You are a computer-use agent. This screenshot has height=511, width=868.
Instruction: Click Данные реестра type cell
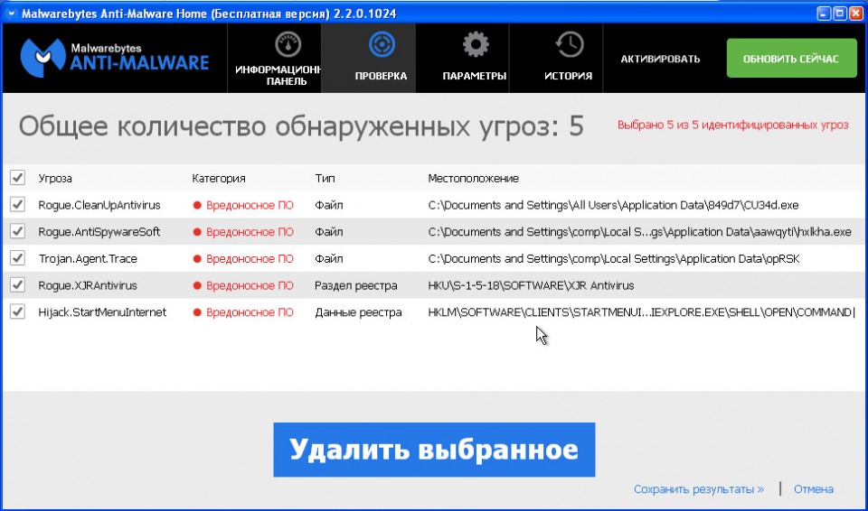pos(358,311)
